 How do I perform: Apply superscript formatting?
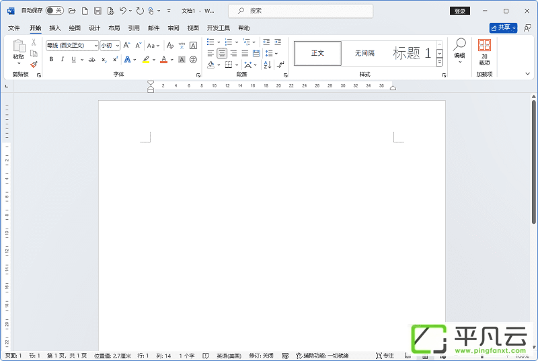click(115, 59)
